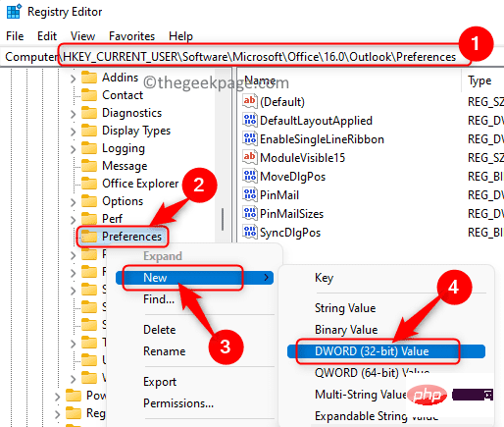Viewport: 504px width, 427px height.
Task: Open the Edit menu
Action: pyautogui.click(x=47, y=36)
